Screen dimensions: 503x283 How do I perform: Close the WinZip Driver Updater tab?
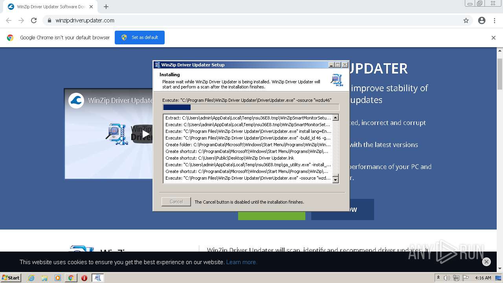point(91,7)
